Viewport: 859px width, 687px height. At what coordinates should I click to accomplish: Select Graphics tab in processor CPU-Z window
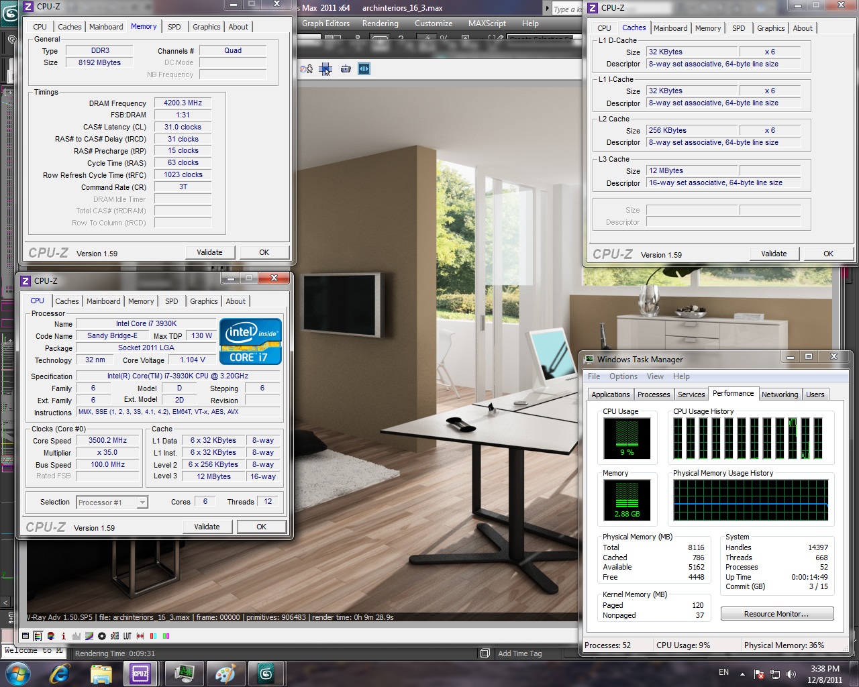204,301
